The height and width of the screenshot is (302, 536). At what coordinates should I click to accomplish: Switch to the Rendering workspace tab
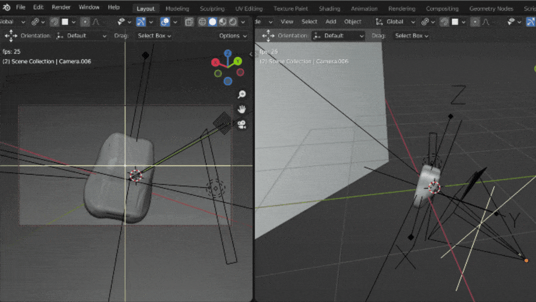click(x=401, y=9)
